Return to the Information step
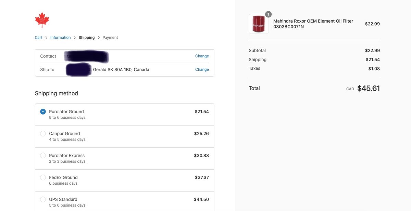Image resolution: width=411 pixels, height=211 pixels. 60,38
